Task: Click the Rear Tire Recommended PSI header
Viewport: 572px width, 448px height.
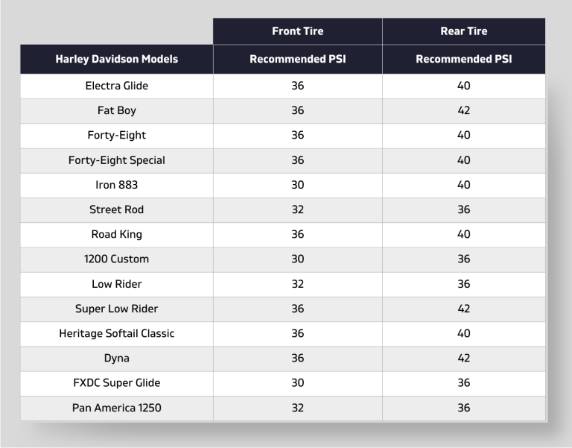Action: (464, 59)
